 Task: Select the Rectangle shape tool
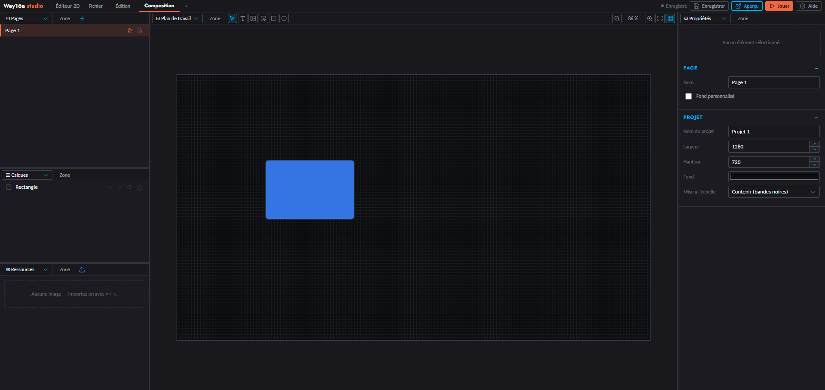[274, 18]
